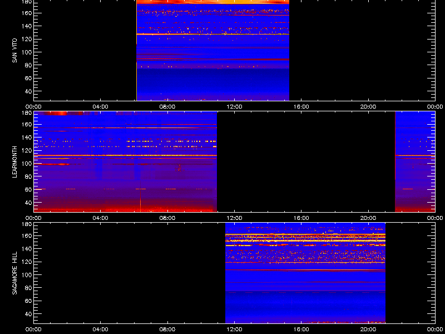Image resolution: width=445 pixels, height=334 pixels.
Task: Select Learmonth's early-day spectrogram data block
Action: [125, 161]
